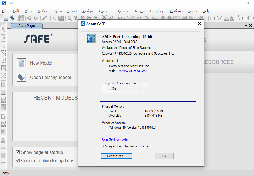Open the Analyze menu

pyautogui.click(x=105, y=11)
